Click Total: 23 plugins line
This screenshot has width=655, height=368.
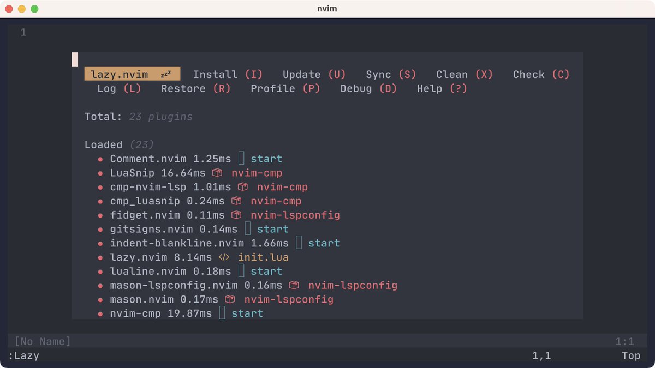[139, 117]
